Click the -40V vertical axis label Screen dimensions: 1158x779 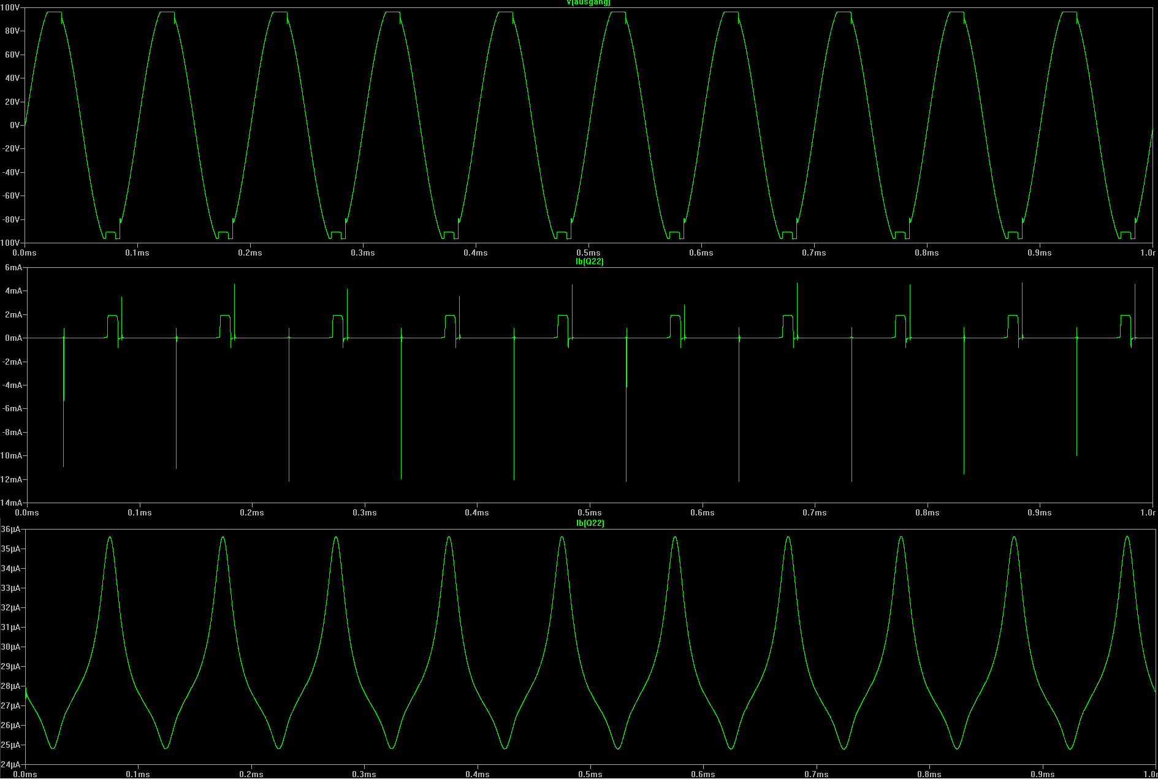[x=11, y=172]
